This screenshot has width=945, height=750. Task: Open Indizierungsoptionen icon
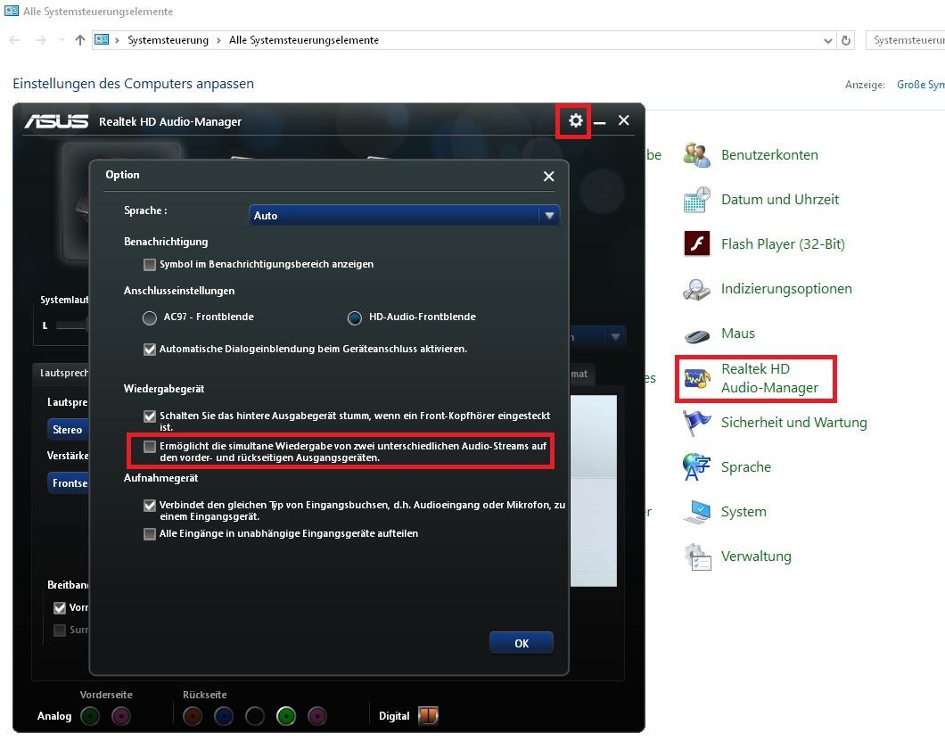coord(696,289)
